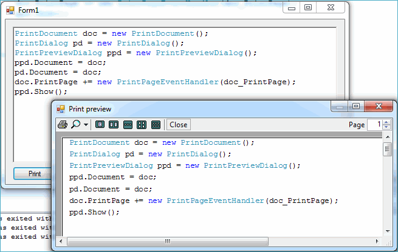Click 'ppd.Show();' line in preview page
Viewport: 398px width, 252px height.
(94, 212)
